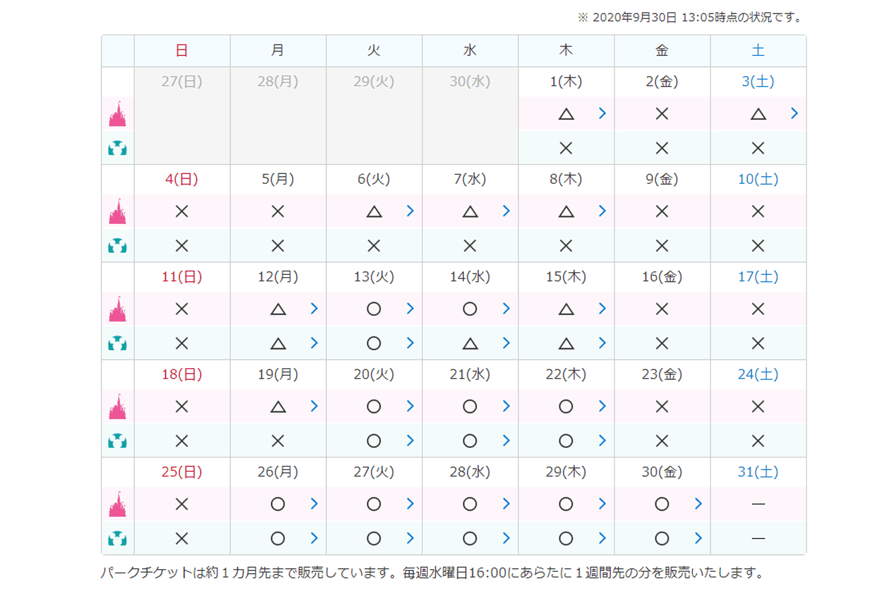Click the 金 Friday column header
889x593 pixels.
coord(662,51)
